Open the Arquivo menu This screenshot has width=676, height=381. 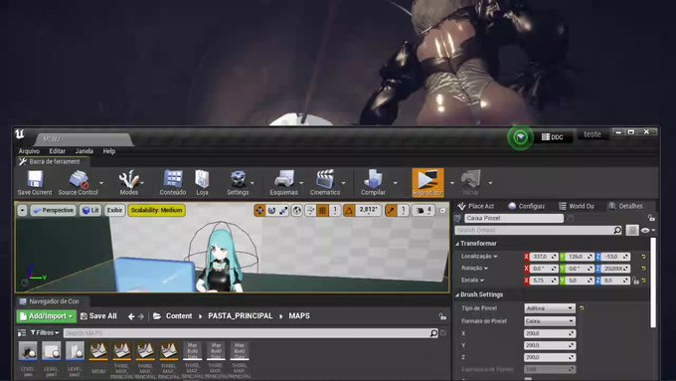(29, 151)
